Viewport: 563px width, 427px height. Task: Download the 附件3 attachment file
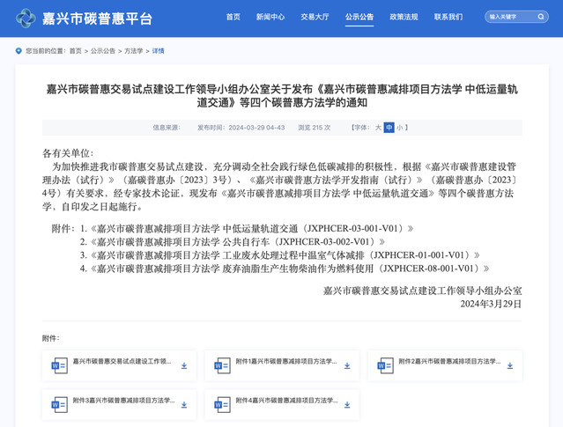click(184, 405)
